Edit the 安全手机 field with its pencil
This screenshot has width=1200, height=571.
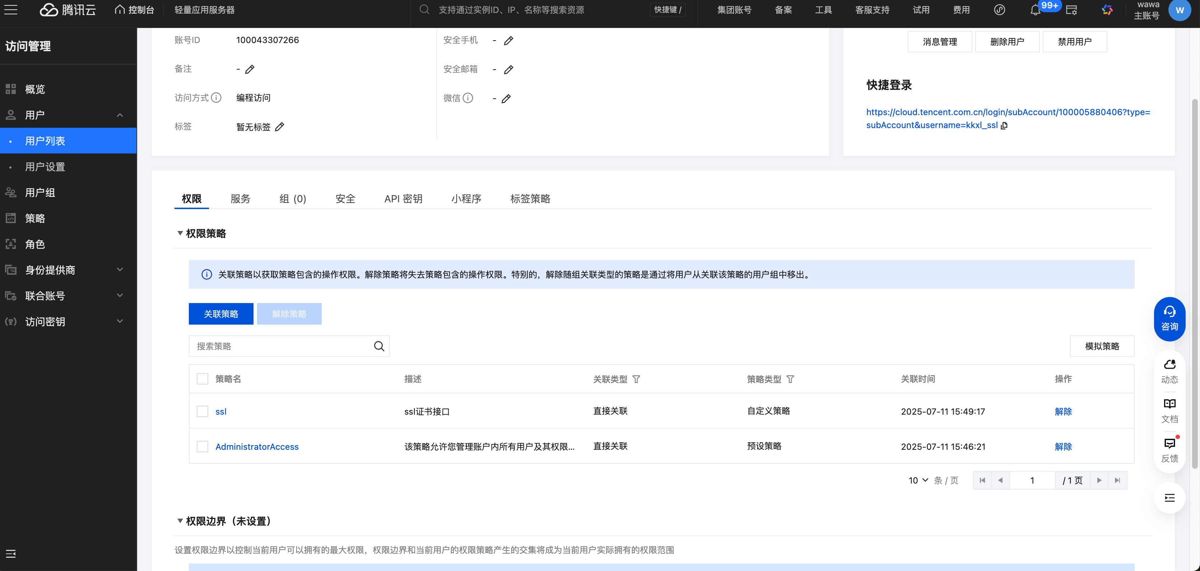click(509, 41)
